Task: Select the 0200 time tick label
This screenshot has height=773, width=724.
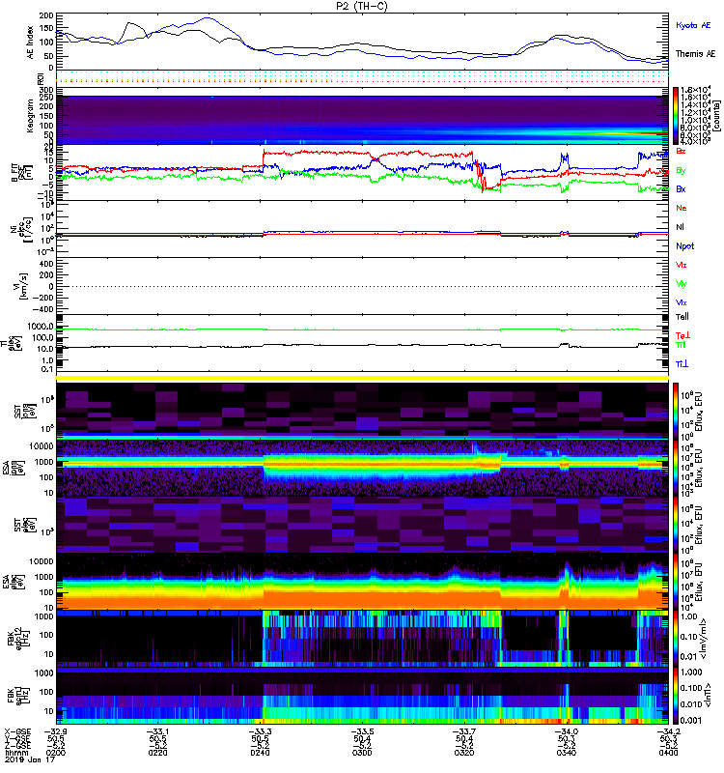Action: click(56, 753)
